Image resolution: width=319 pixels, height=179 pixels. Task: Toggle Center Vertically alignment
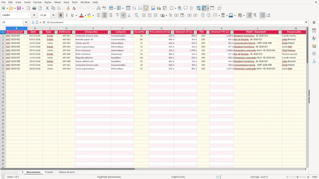123,15
